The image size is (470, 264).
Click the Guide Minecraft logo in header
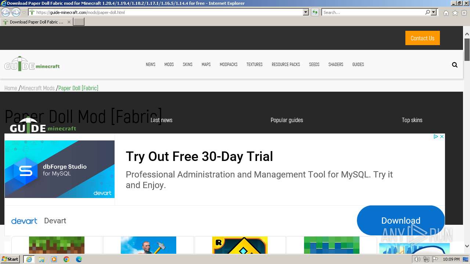[x=32, y=64]
